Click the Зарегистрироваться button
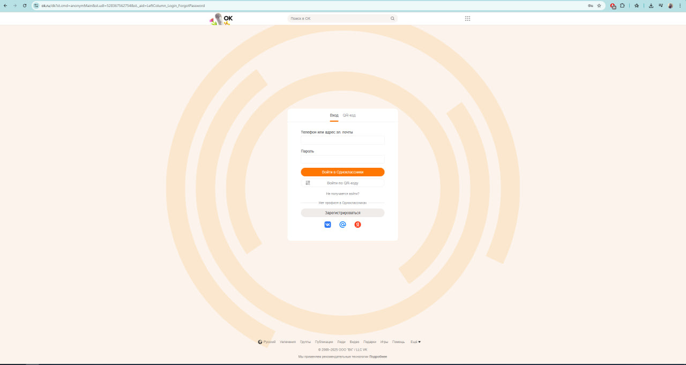686x365 pixels. [343, 213]
